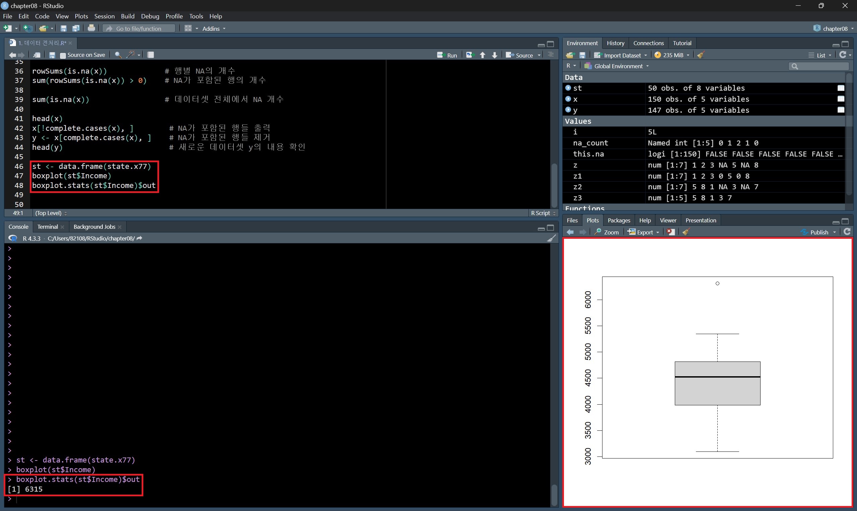Open the Export dropdown in Plots

644,232
